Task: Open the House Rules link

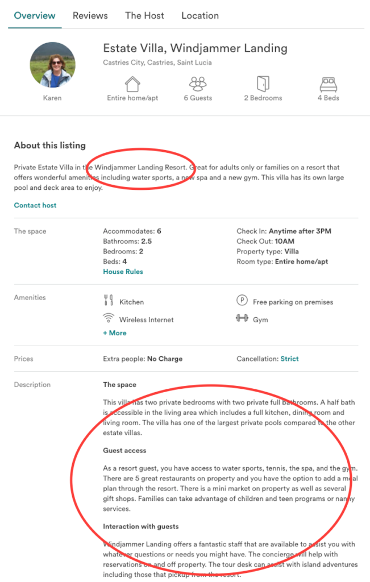Action: pos(123,271)
